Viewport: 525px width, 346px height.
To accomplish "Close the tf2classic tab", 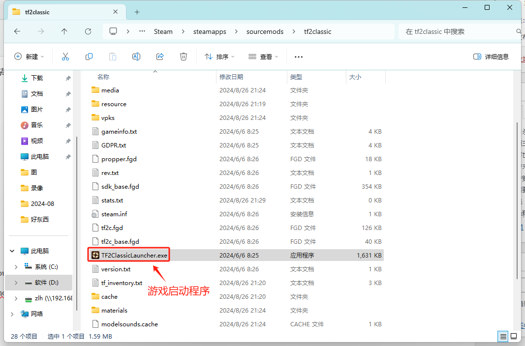I will click(115, 12).
